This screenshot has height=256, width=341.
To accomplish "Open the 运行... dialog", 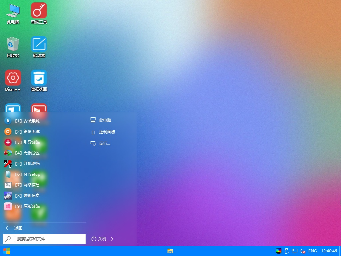I will 104,144.
